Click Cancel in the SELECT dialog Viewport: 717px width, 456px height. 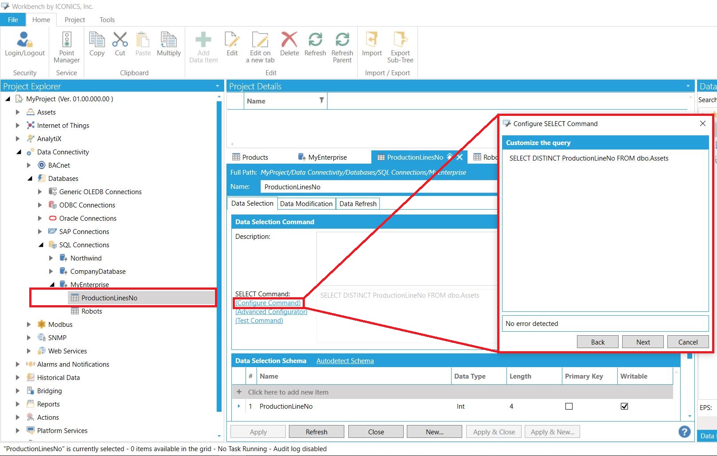tap(688, 342)
